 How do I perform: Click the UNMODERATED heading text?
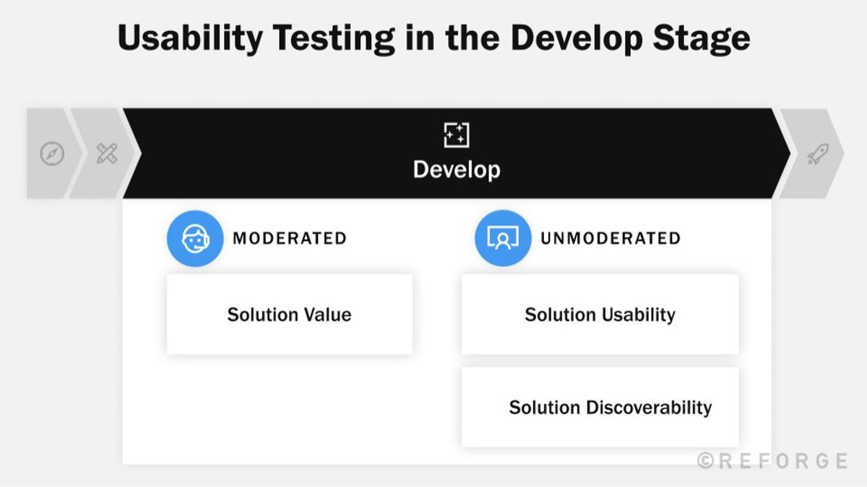[611, 238]
